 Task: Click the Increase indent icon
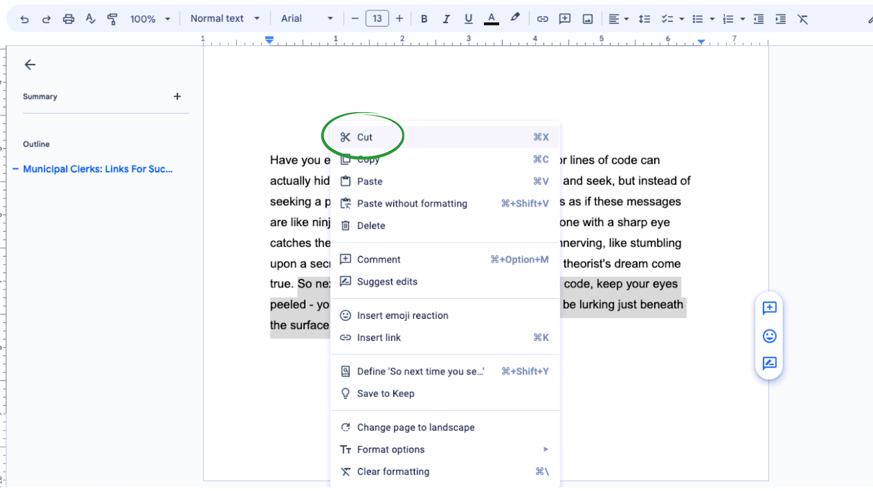pyautogui.click(x=781, y=19)
